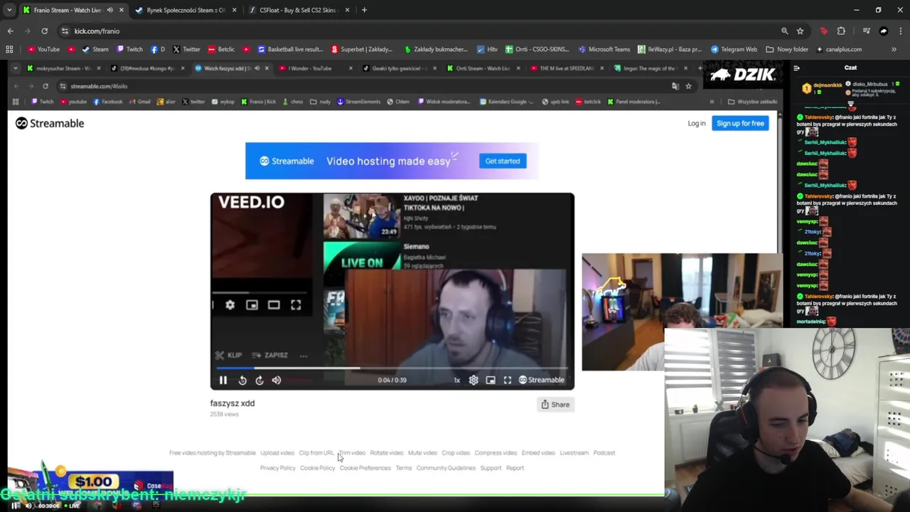Open the Betclic bookmark
The image size is (910, 512).
(221, 50)
